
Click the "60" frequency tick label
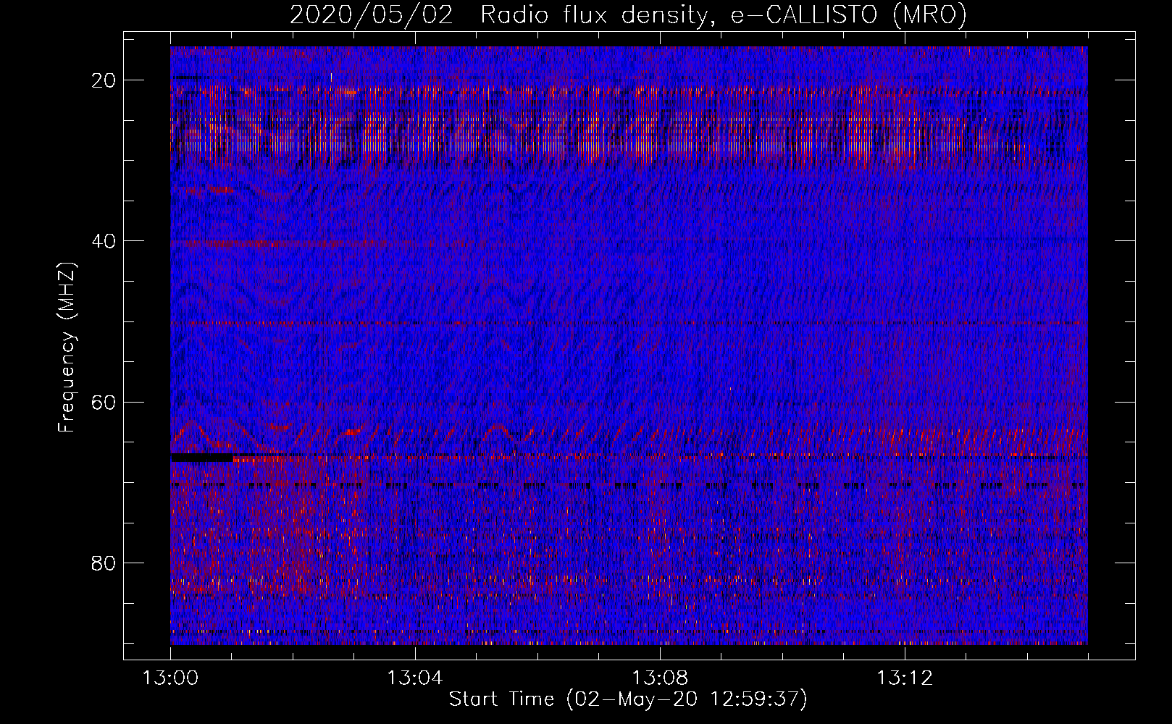click(x=104, y=402)
